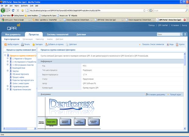
Task: Log out via Выход link
Action: (x=184, y=25)
